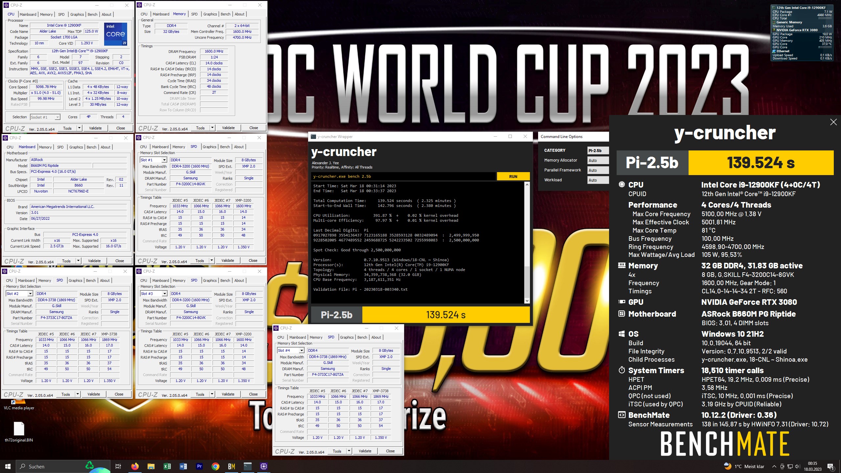The width and height of the screenshot is (841, 473).
Task: Open CPU tab in the Slot #1 CPU-Z window
Action: click(x=144, y=147)
